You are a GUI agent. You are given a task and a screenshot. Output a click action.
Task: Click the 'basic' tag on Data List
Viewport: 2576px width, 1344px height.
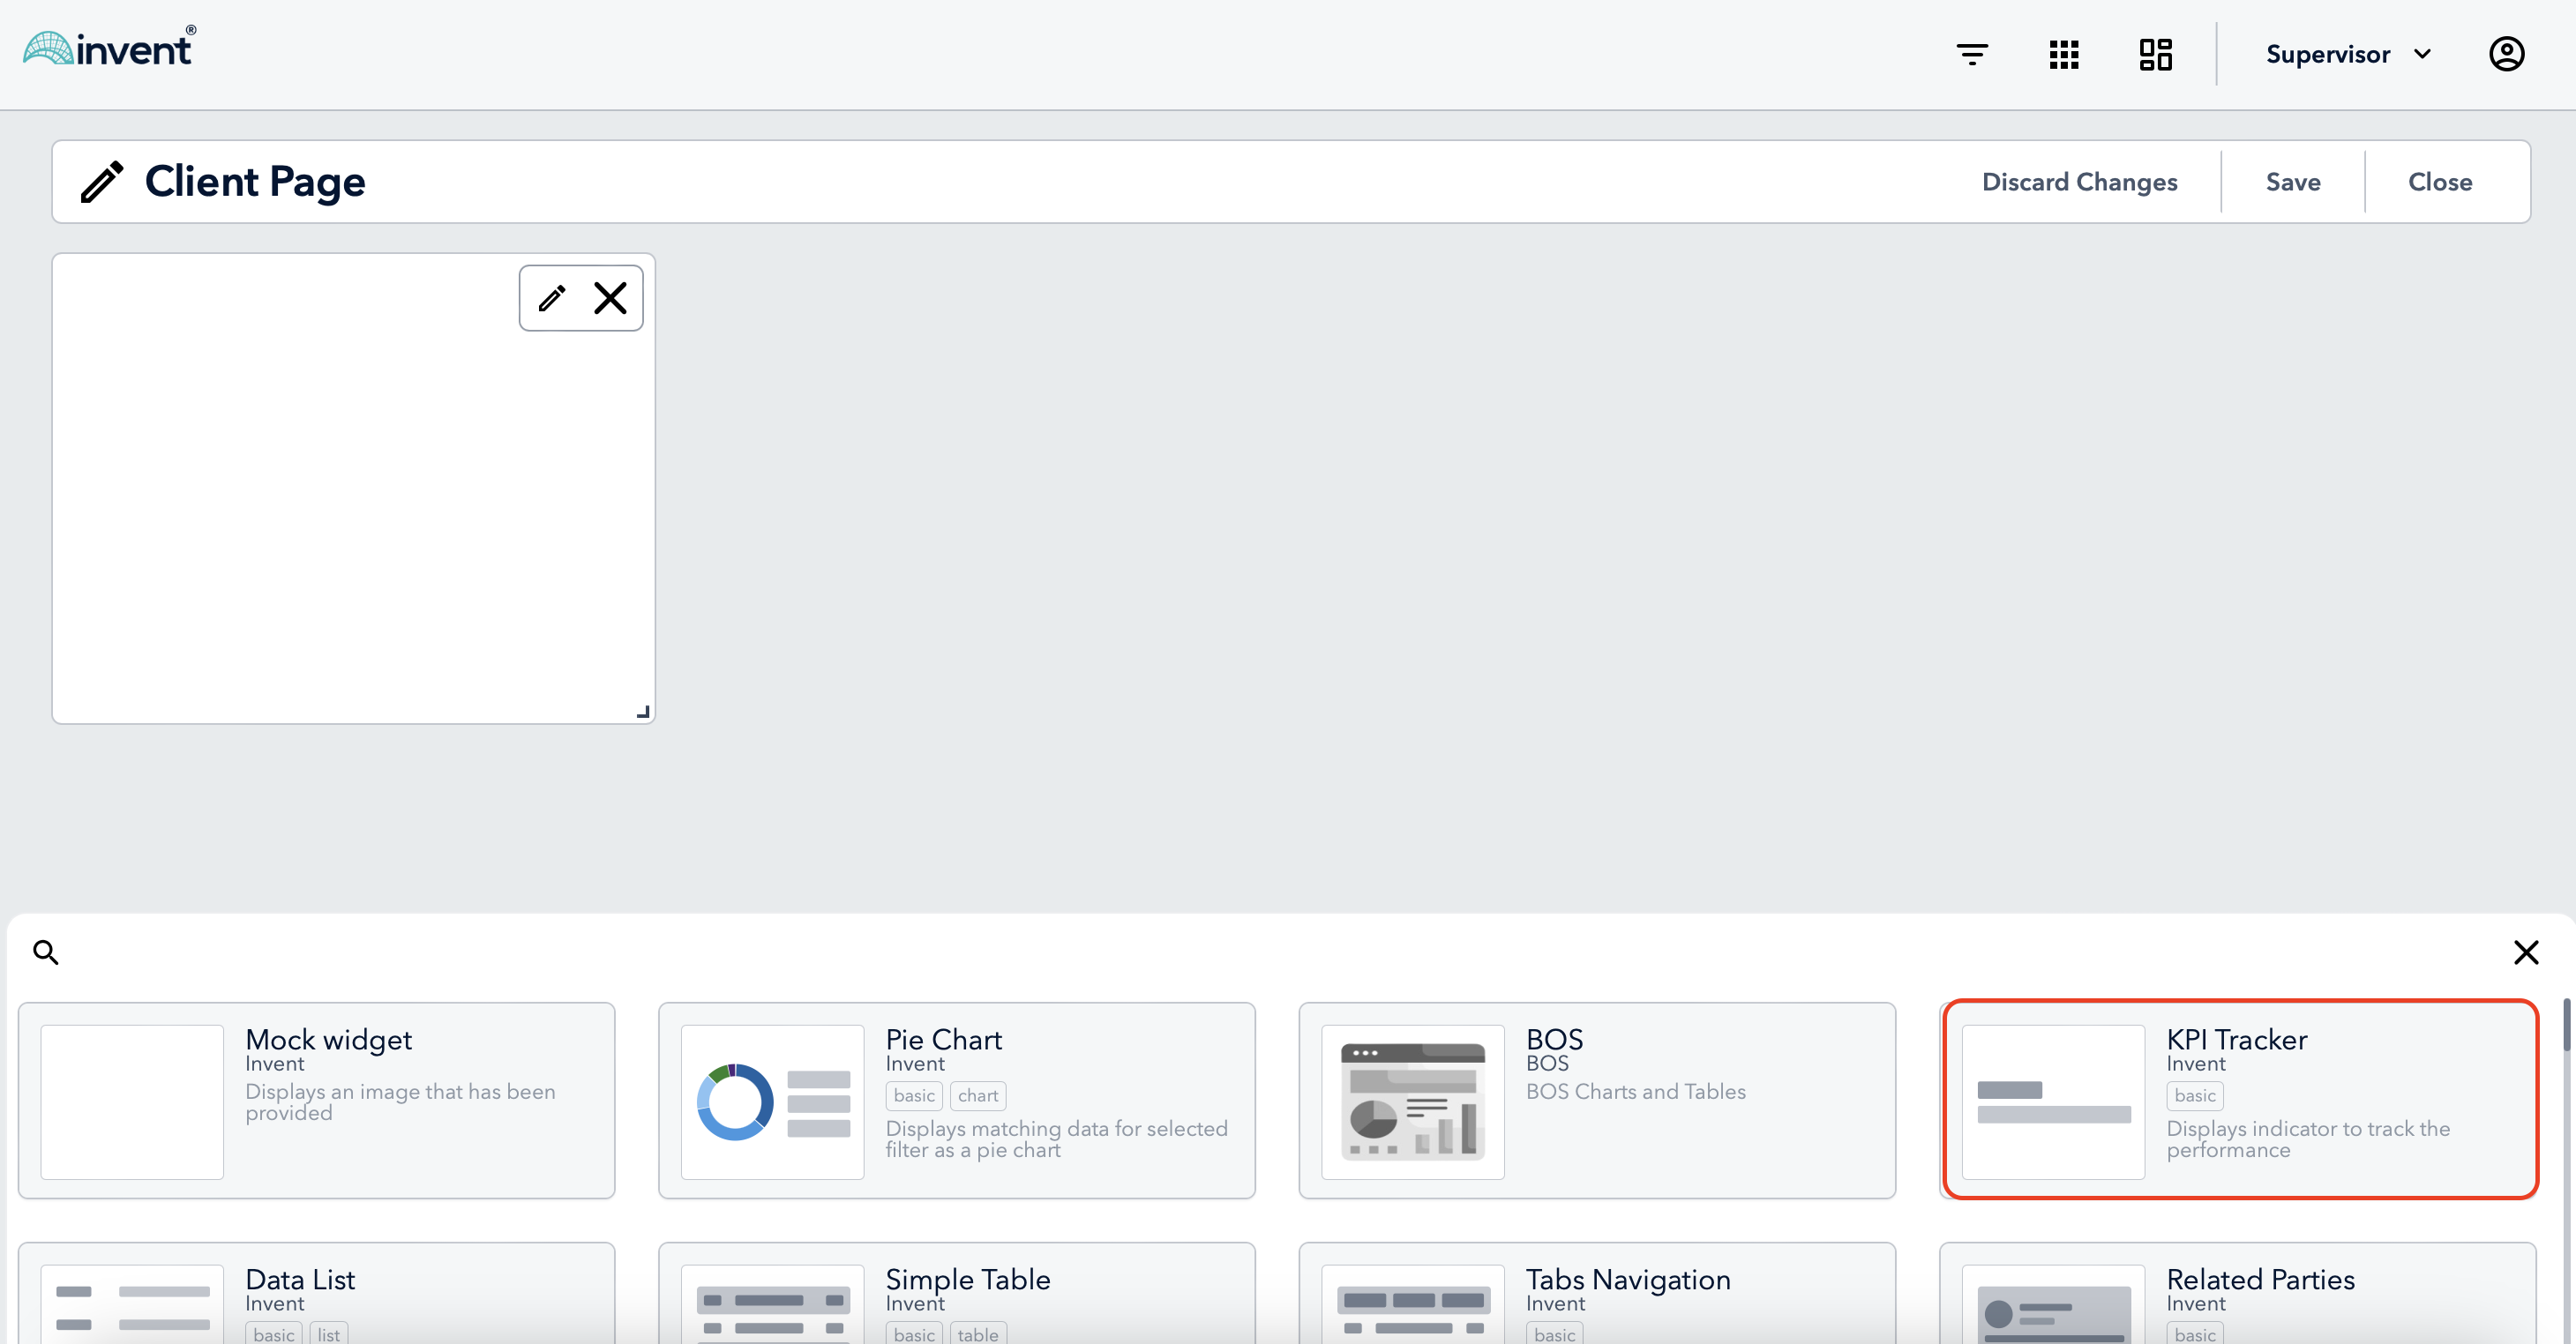pyautogui.click(x=274, y=1334)
